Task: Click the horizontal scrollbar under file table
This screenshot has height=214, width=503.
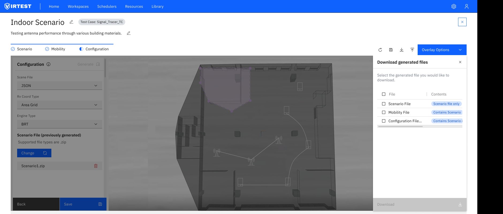Action: (x=400, y=127)
